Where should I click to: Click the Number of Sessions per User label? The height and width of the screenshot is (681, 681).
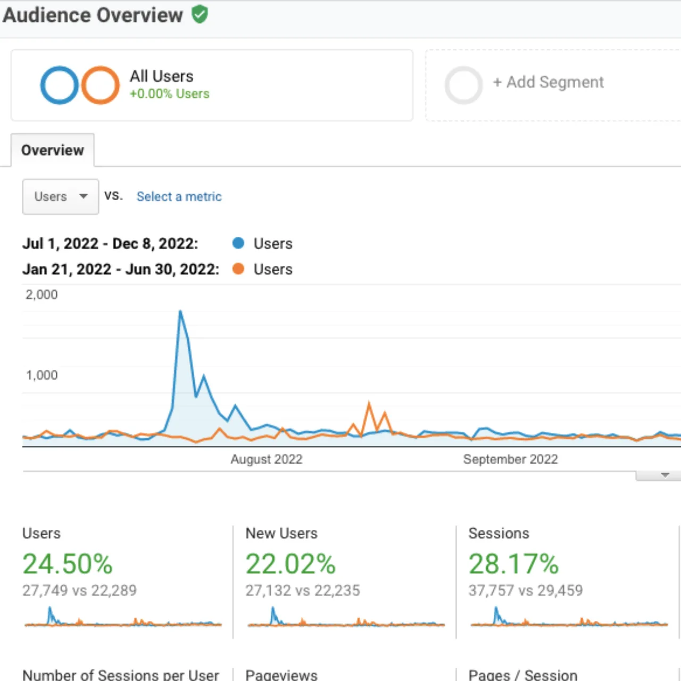(x=121, y=675)
